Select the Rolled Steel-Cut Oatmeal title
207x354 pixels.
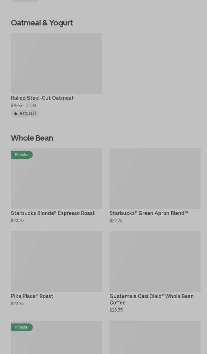tap(42, 98)
